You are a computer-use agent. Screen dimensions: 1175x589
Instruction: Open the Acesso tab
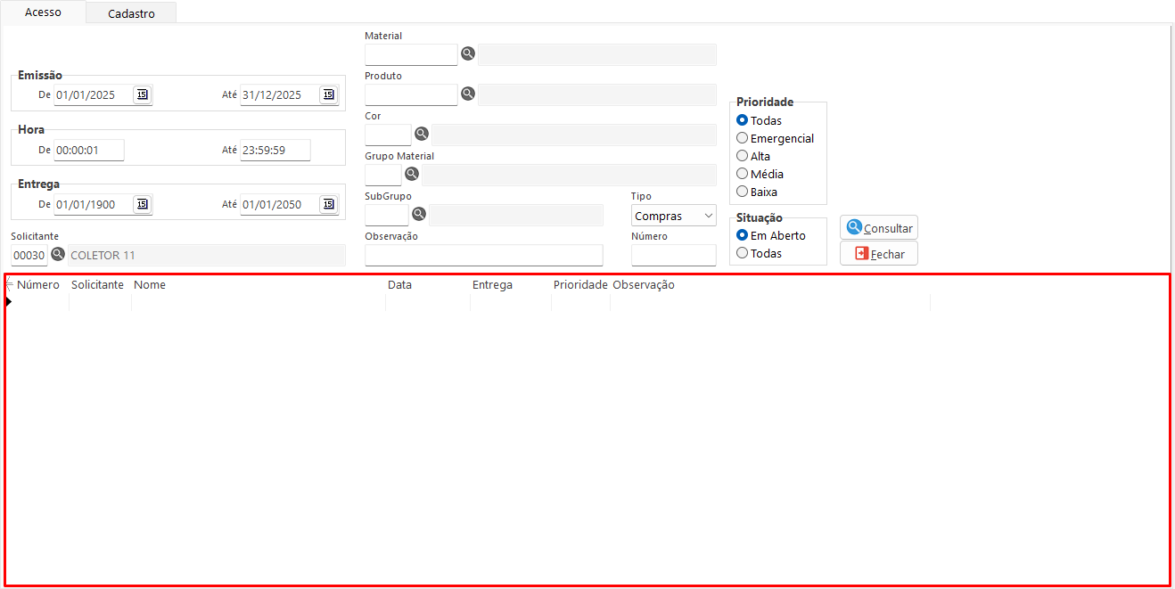pyautogui.click(x=43, y=12)
